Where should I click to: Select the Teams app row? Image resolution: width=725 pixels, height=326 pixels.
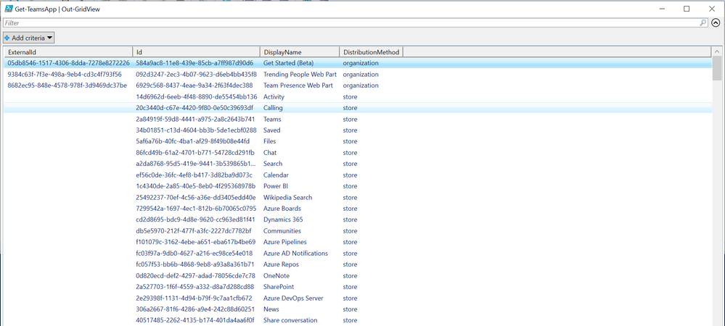358,119
